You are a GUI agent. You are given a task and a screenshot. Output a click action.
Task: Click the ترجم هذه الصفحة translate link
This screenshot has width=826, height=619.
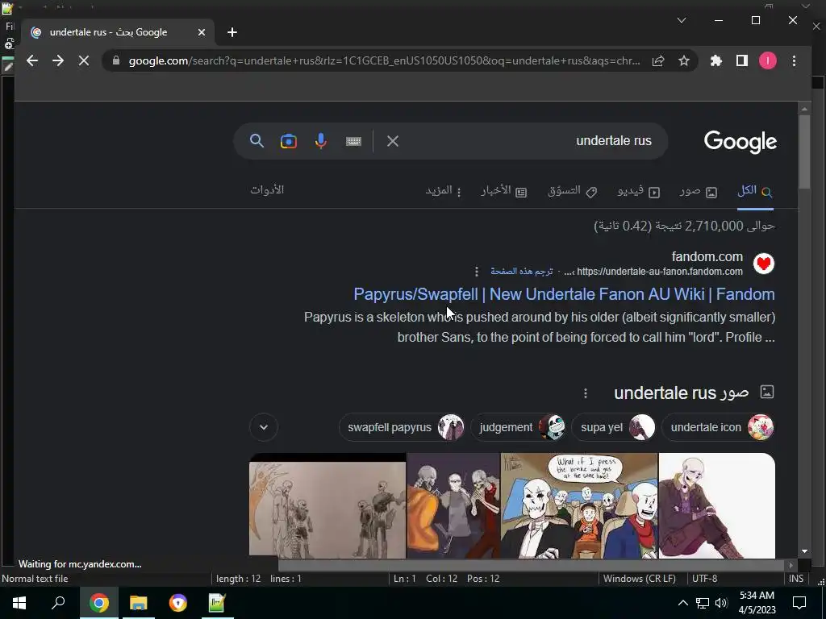(x=522, y=271)
